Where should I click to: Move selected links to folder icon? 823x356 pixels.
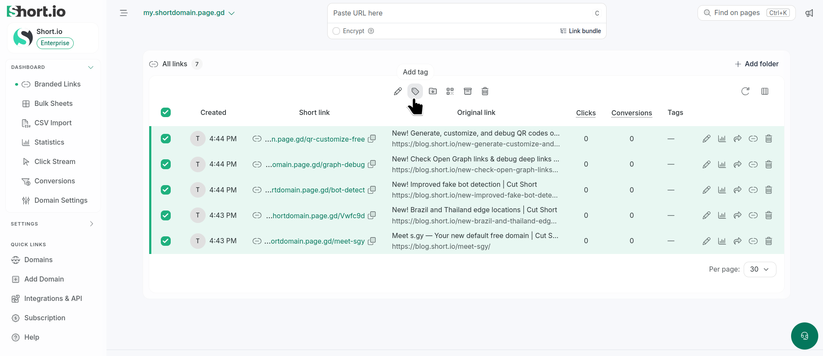click(433, 91)
